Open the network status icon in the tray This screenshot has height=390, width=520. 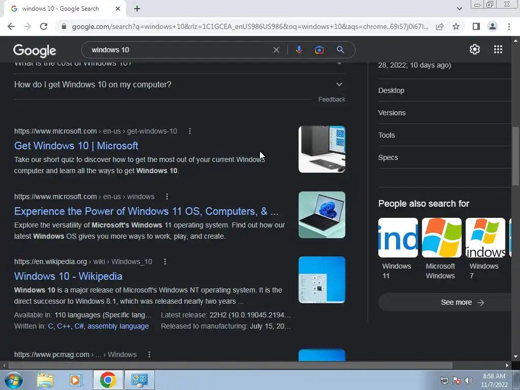tap(444, 380)
